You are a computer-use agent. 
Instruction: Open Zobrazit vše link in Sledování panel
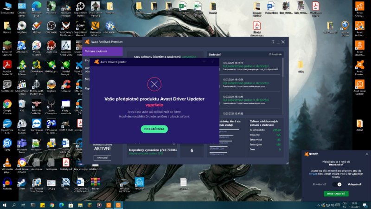click(275, 54)
